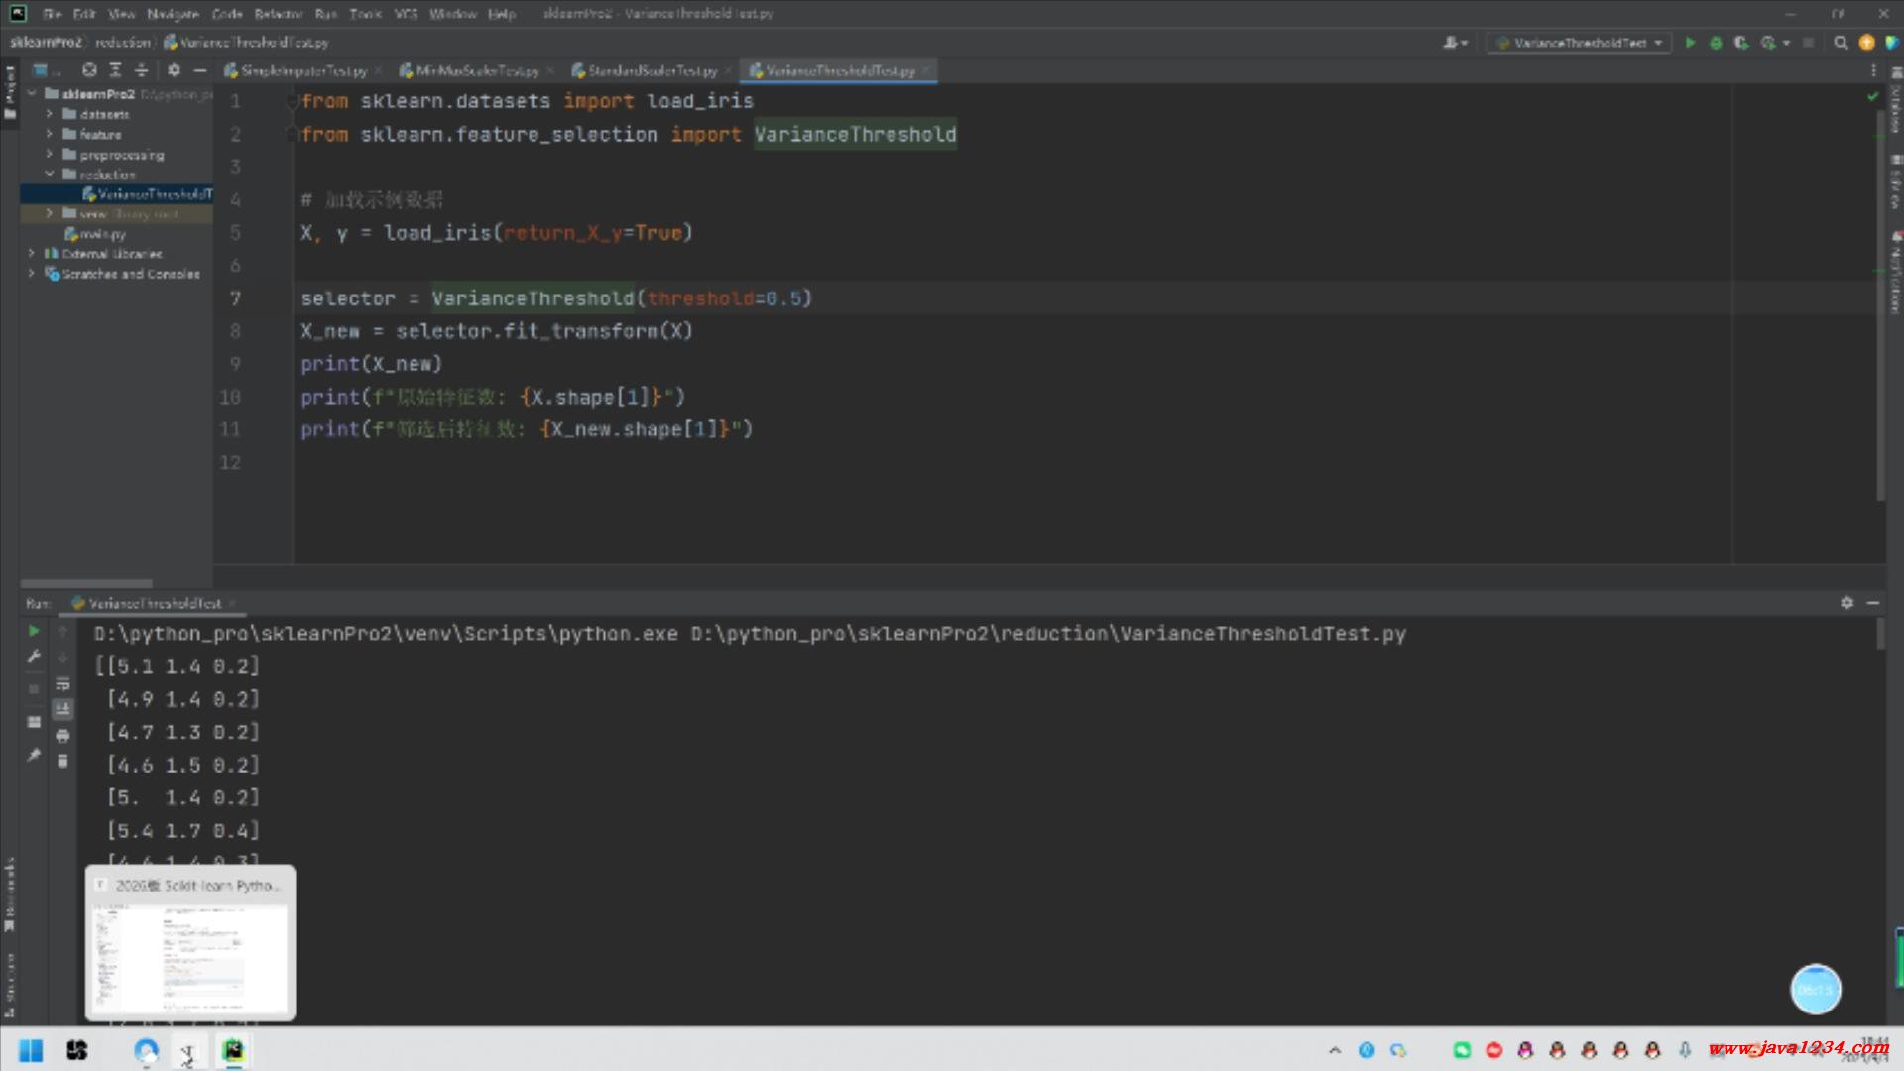Image resolution: width=1904 pixels, height=1071 pixels.
Task: Expand the preprocessing folder in tree
Action: click(x=49, y=155)
